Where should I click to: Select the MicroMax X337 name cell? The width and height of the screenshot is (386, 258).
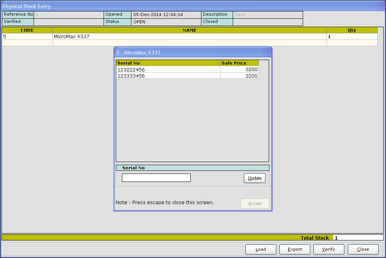click(190, 36)
